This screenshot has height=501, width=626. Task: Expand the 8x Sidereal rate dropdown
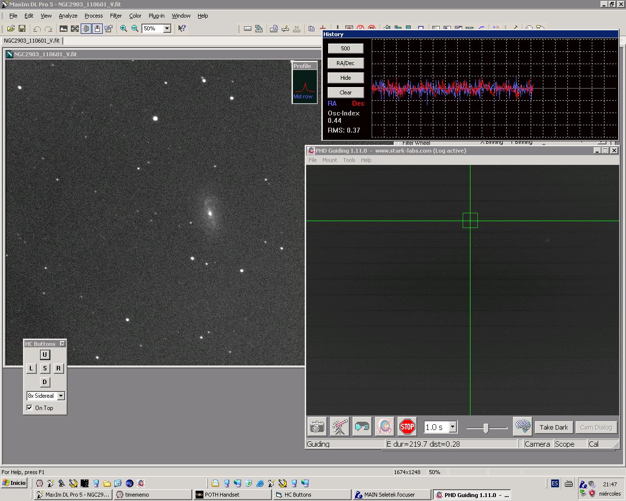point(61,396)
